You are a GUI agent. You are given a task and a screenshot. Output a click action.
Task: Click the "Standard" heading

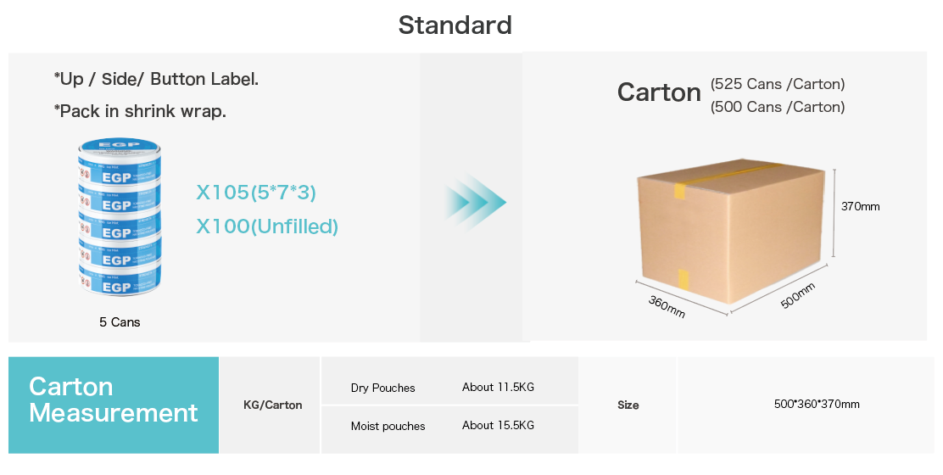point(455,25)
